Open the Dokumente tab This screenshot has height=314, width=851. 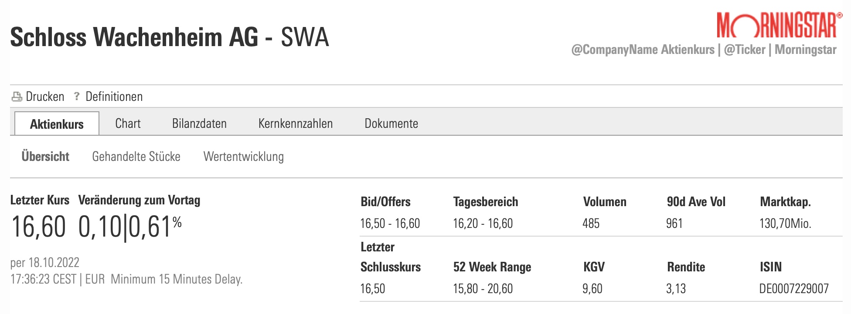pyautogui.click(x=391, y=124)
